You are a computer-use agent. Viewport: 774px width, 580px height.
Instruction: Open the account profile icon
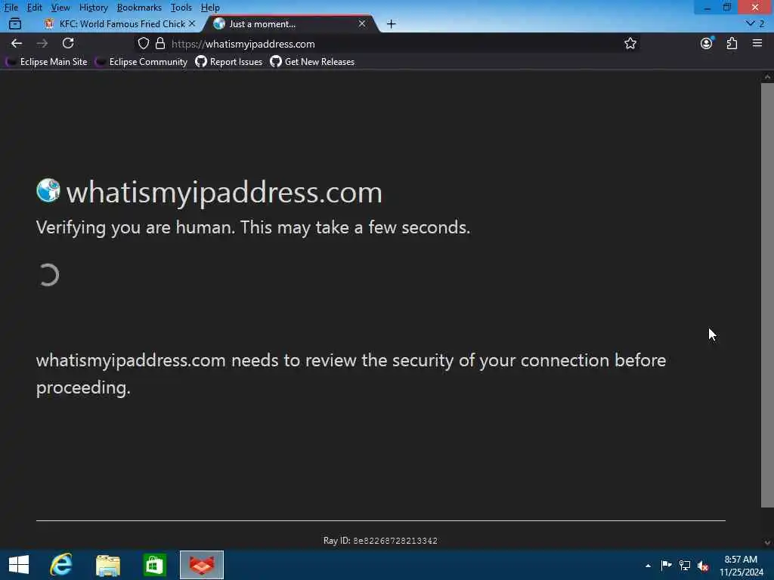click(707, 43)
